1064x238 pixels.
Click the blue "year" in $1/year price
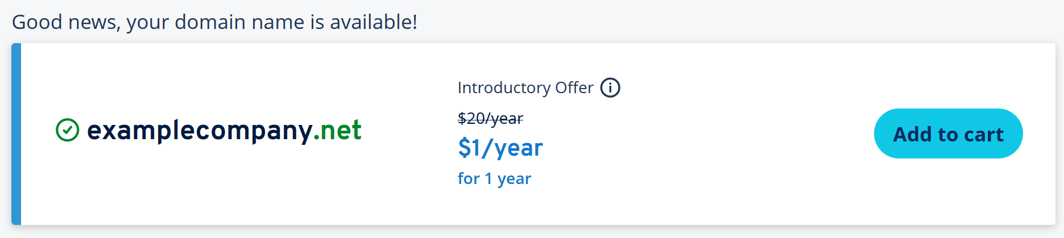coord(519,149)
